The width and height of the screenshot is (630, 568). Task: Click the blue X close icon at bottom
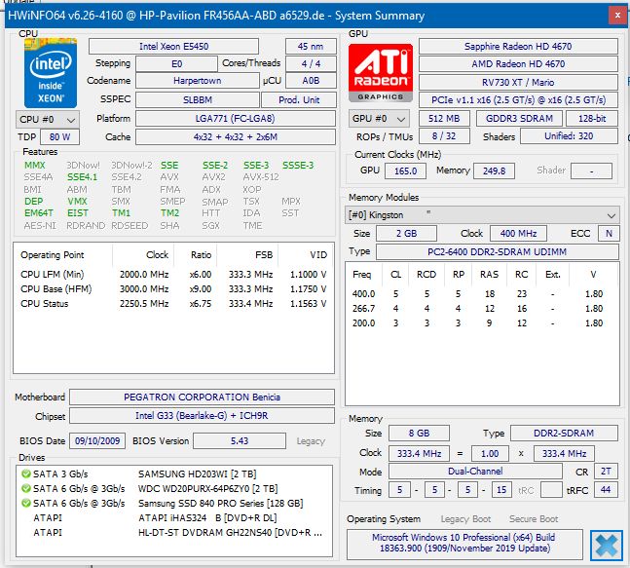(x=607, y=546)
